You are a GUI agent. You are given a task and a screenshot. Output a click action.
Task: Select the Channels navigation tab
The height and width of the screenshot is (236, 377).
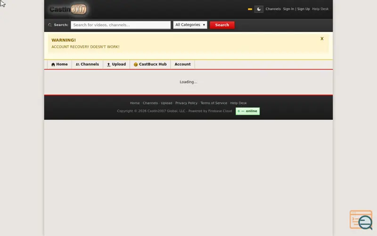coord(87,64)
